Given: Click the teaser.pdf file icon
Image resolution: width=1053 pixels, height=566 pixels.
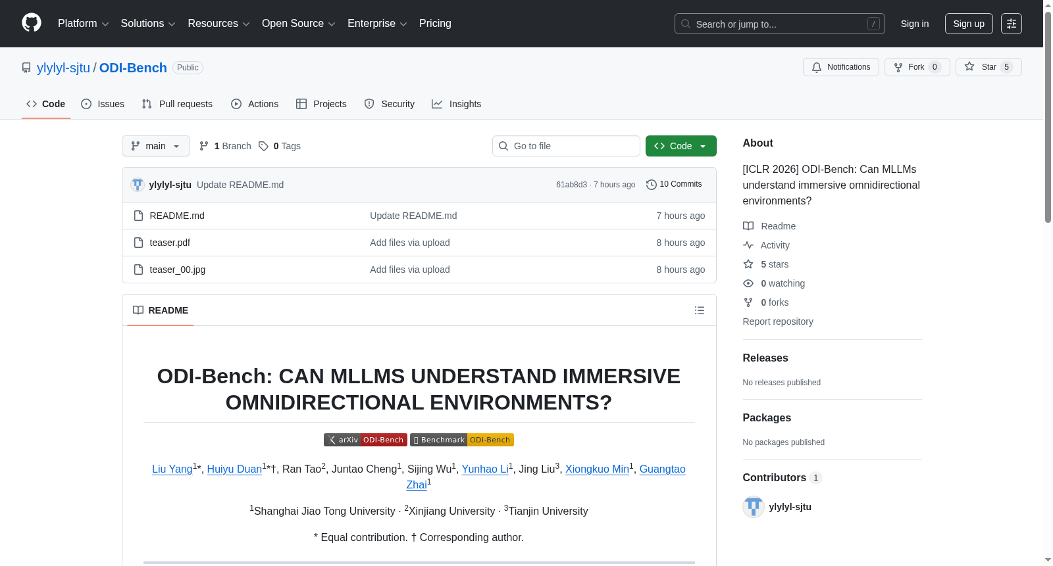Looking at the screenshot, I should (x=138, y=243).
